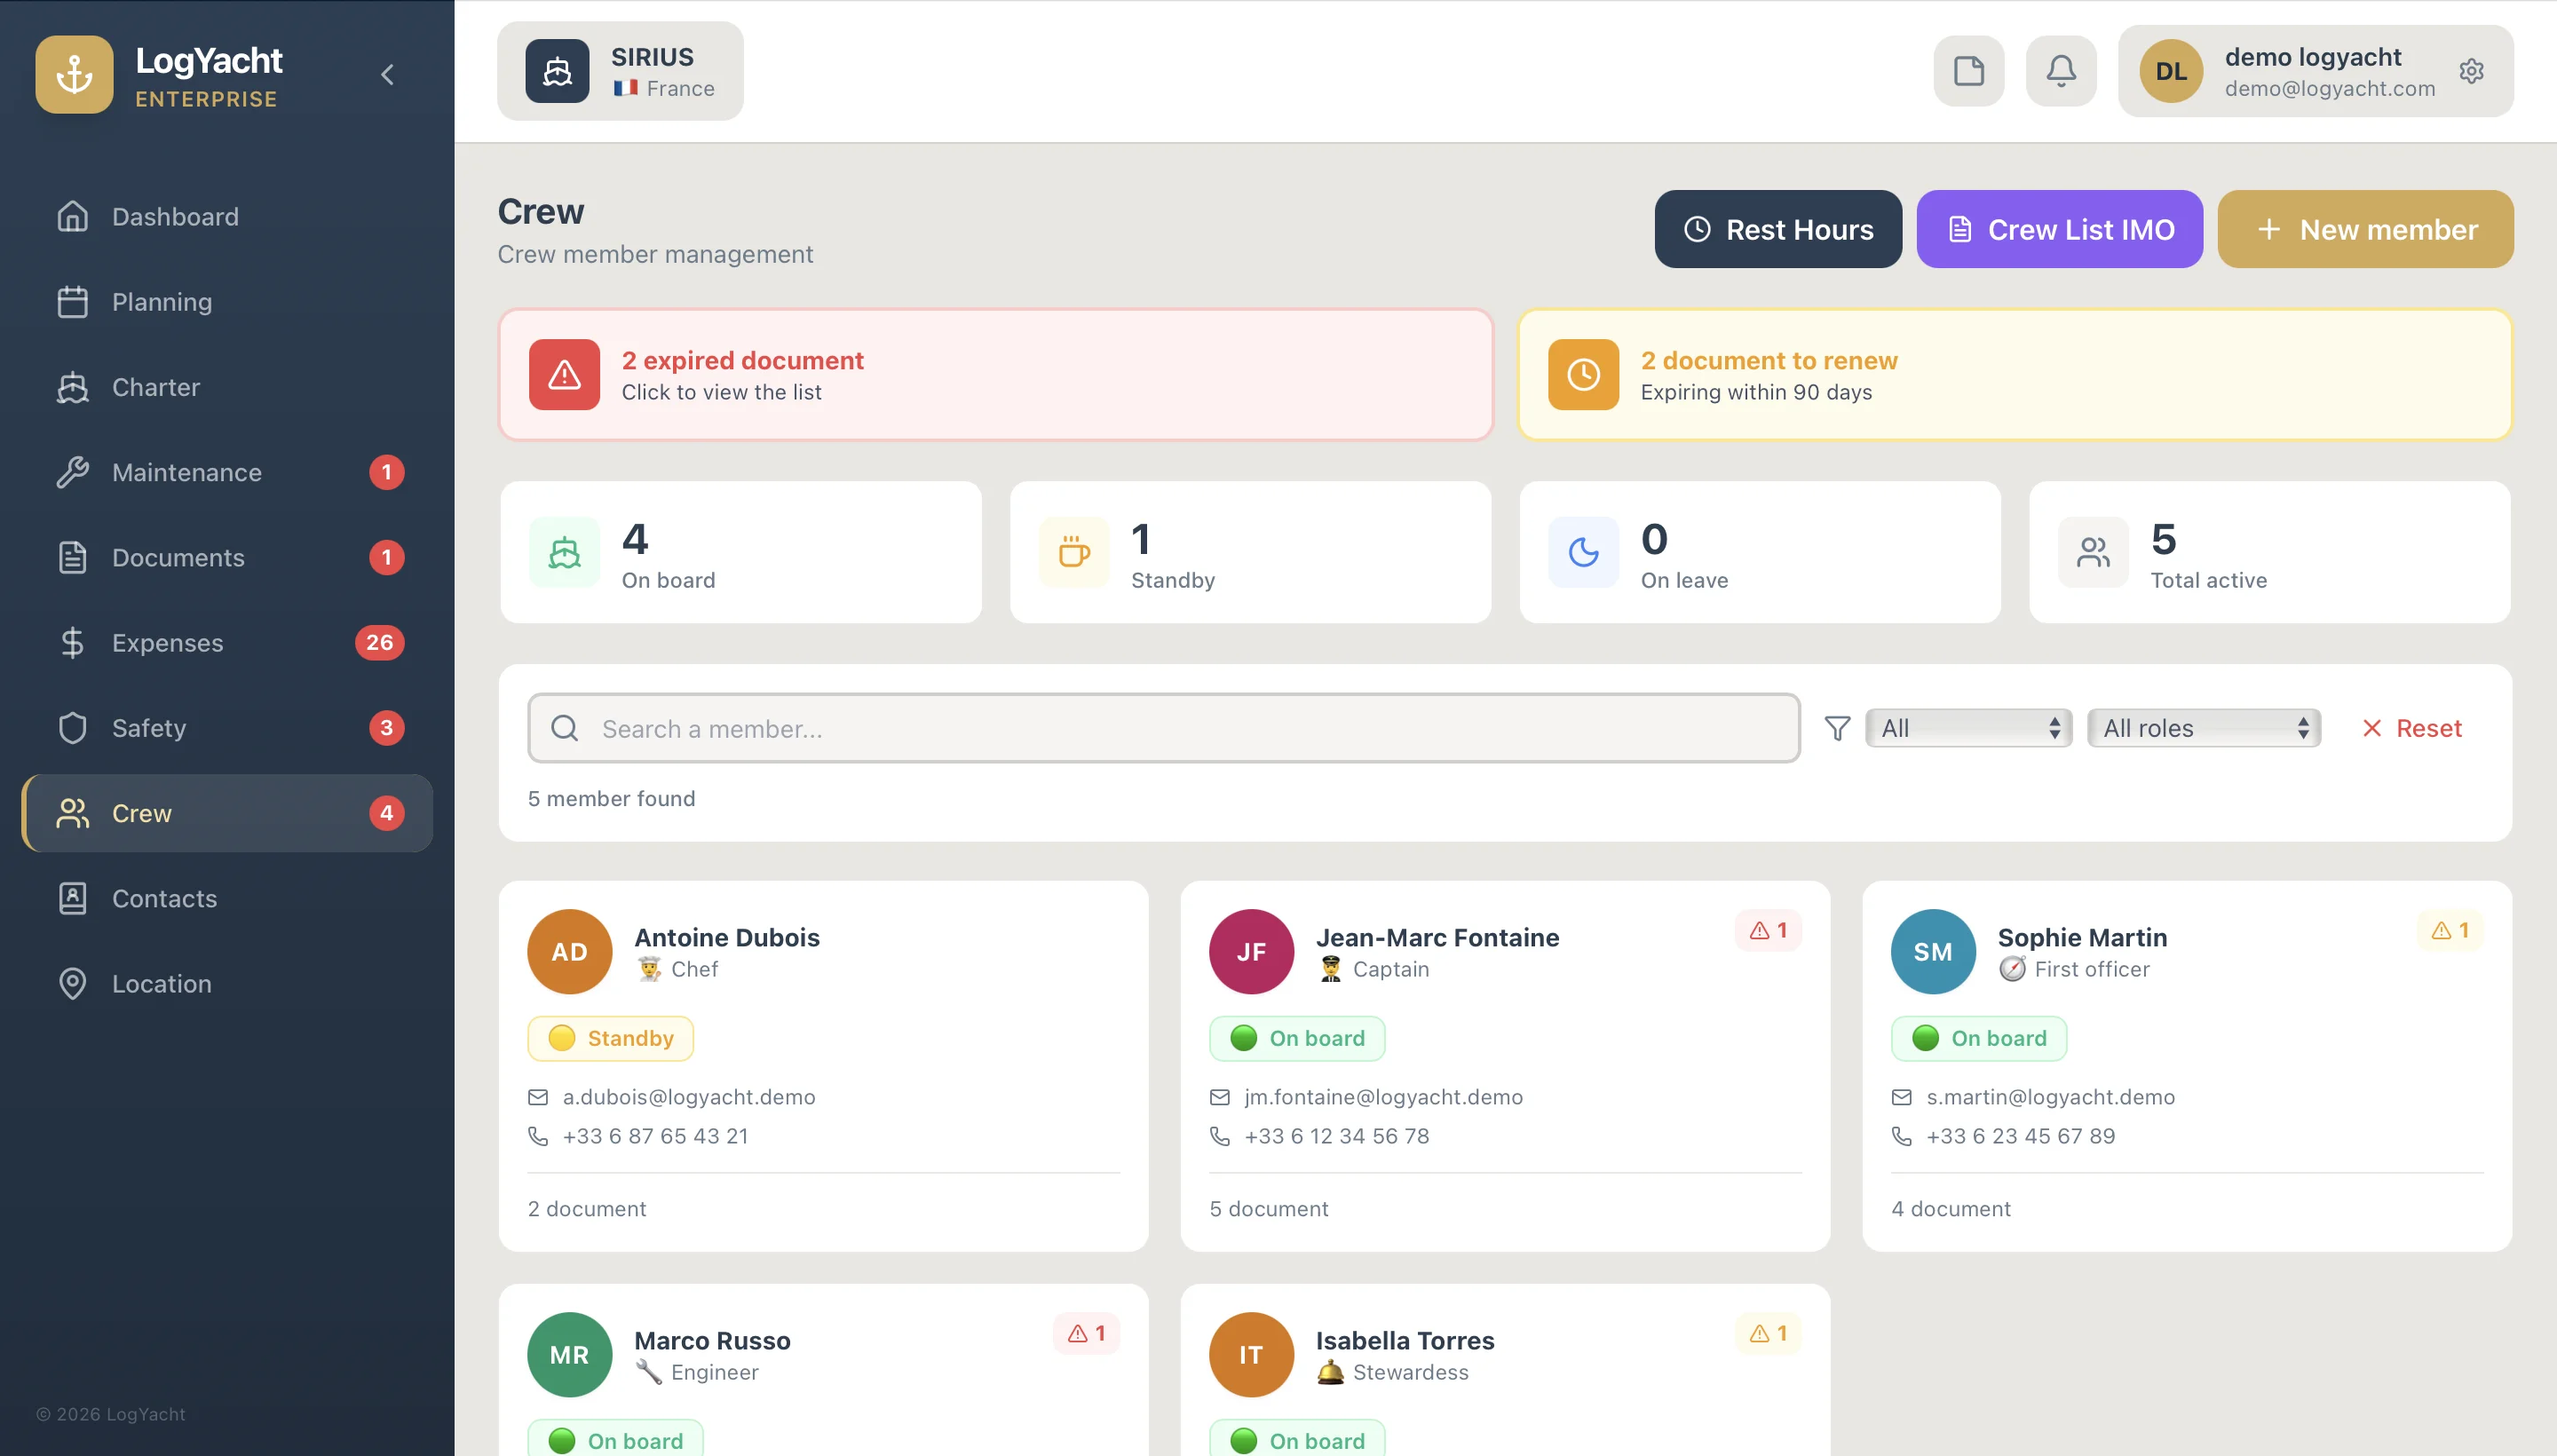Viewport: 2557px width, 1456px height.
Task: Open Documents section
Action: [x=227, y=557]
